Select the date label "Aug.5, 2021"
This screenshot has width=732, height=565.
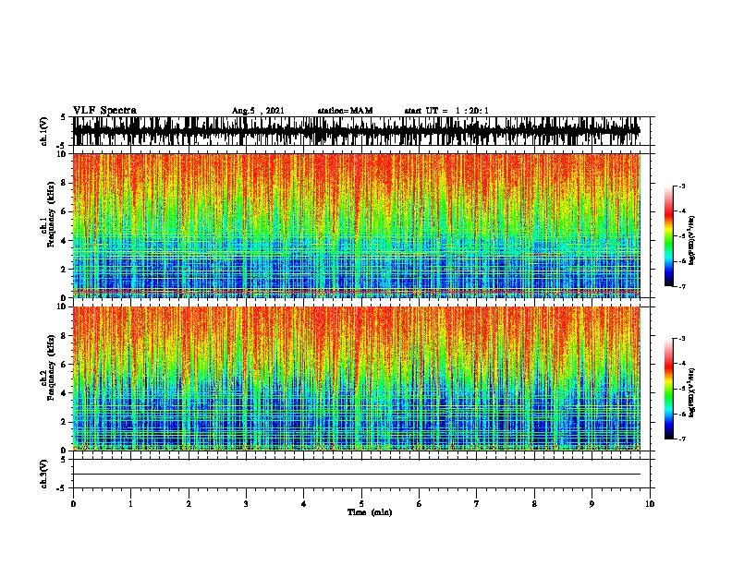click(258, 111)
